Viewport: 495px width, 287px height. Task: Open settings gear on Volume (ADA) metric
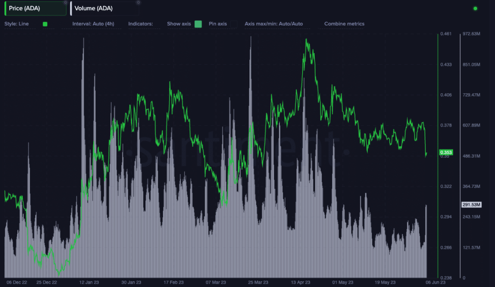137,3
